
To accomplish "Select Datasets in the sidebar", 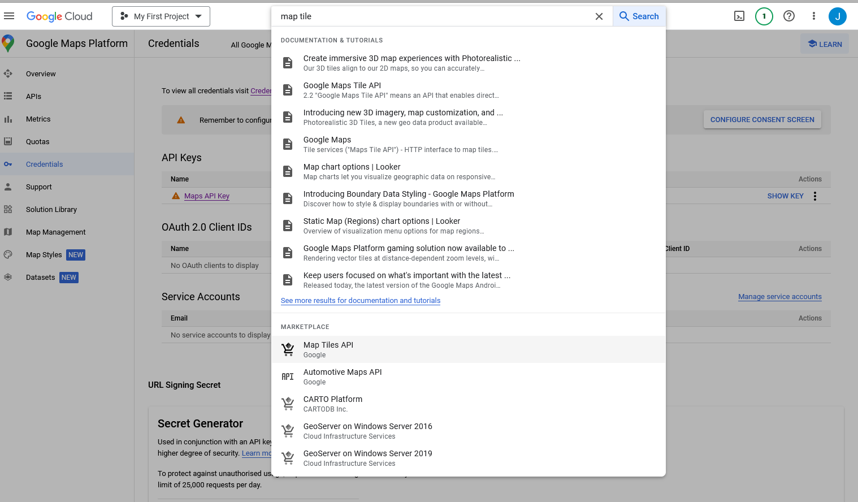I will [x=41, y=277].
